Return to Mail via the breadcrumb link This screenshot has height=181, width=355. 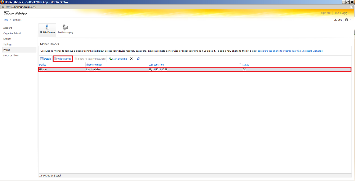pyautogui.click(x=6, y=20)
